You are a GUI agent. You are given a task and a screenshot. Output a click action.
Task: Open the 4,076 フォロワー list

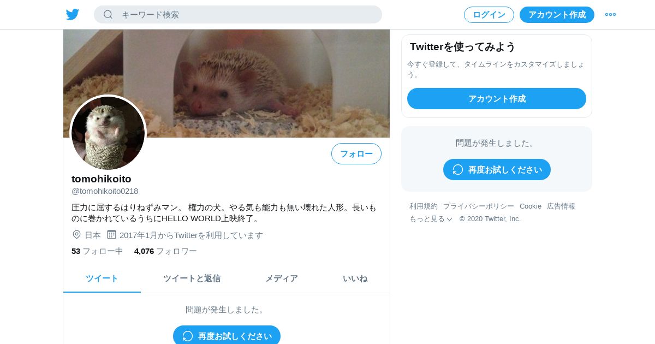point(165,251)
